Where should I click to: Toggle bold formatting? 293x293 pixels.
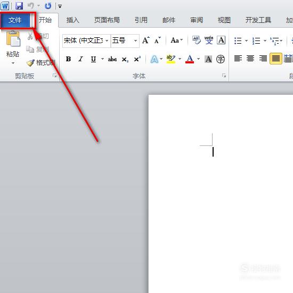pos(68,59)
